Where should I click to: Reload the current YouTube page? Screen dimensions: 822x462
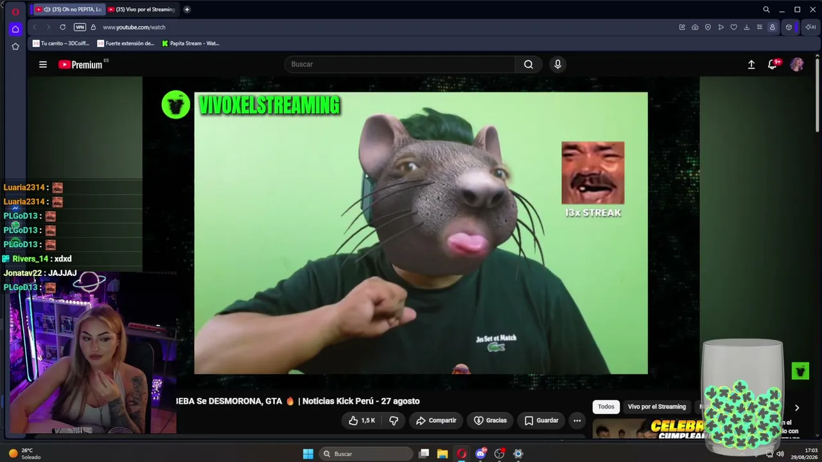(62, 27)
